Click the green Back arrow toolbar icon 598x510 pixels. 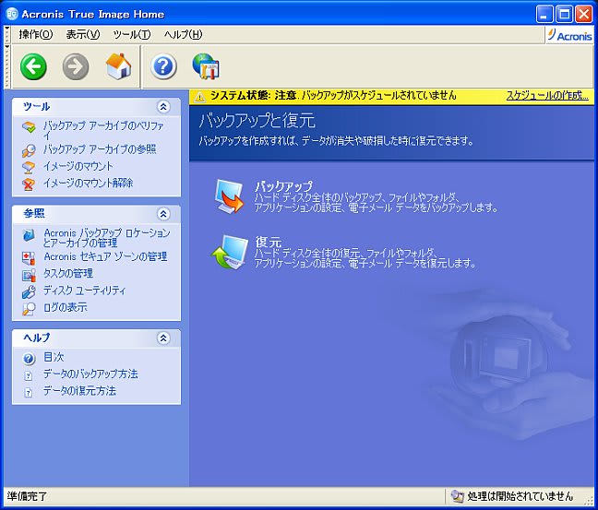point(34,66)
